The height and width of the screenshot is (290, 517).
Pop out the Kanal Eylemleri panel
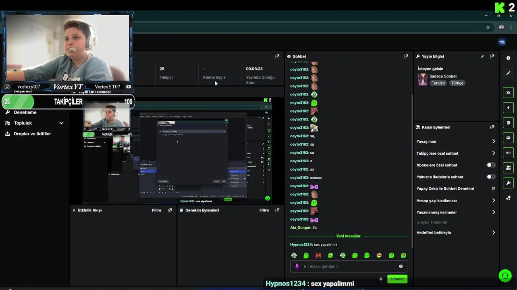pos(492,127)
